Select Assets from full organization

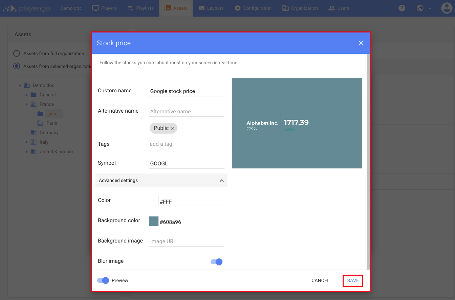[17, 53]
